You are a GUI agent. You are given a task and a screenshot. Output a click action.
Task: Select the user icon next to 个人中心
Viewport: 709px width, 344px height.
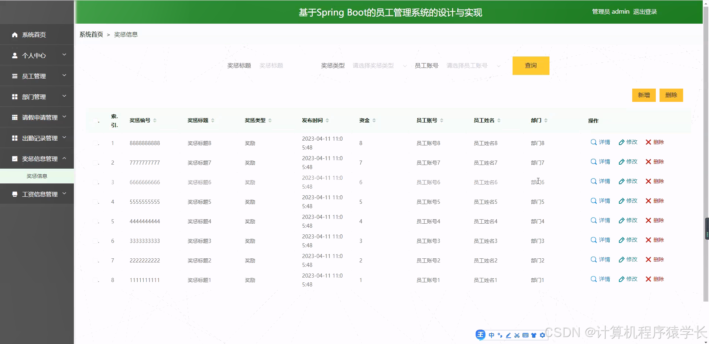pyautogui.click(x=15, y=55)
